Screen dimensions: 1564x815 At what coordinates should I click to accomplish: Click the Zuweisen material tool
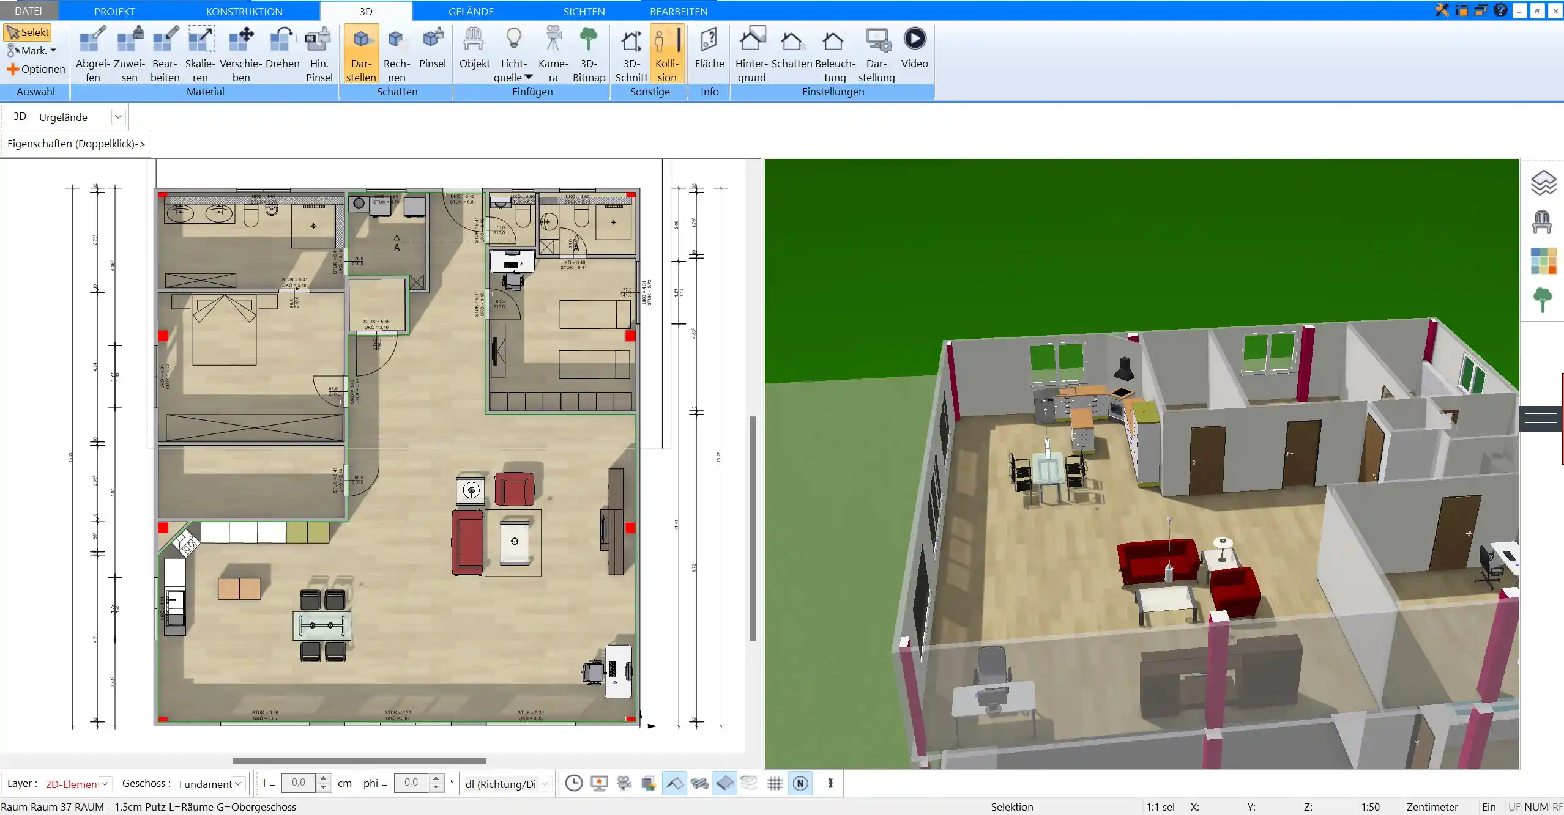click(x=129, y=54)
